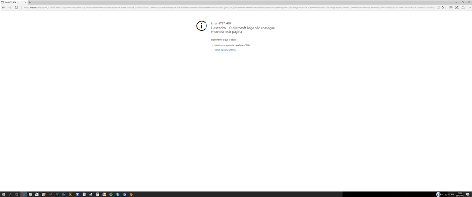The image size is (472, 197).
Task: Open Spotify from the taskbar
Action: pyautogui.click(x=111, y=194)
